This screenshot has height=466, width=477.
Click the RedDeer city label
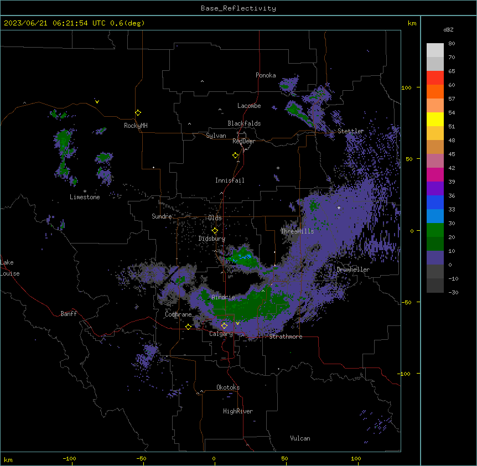click(x=243, y=141)
